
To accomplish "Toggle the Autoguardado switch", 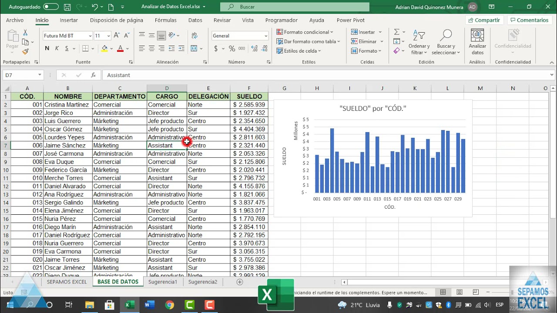I will click(51, 7).
